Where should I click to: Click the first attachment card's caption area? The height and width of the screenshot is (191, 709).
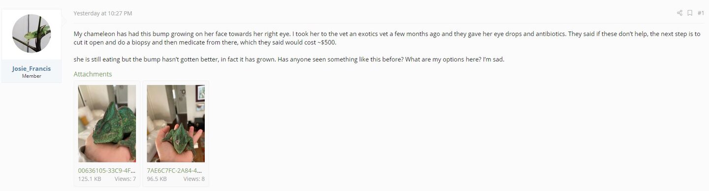click(107, 175)
